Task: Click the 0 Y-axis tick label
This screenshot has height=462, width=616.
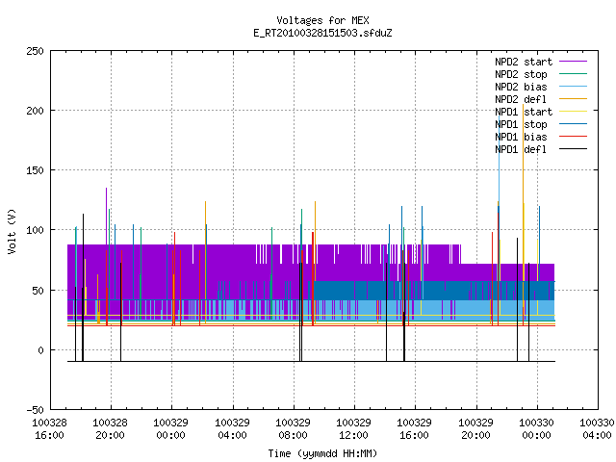Action: pos(40,350)
